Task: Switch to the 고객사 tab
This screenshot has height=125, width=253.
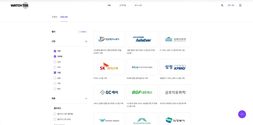Action: 54,17
